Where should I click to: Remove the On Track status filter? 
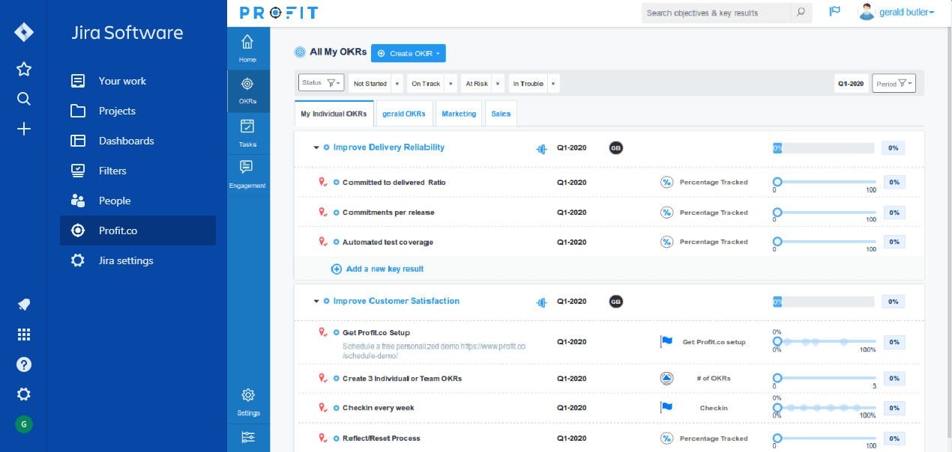pyautogui.click(x=451, y=84)
